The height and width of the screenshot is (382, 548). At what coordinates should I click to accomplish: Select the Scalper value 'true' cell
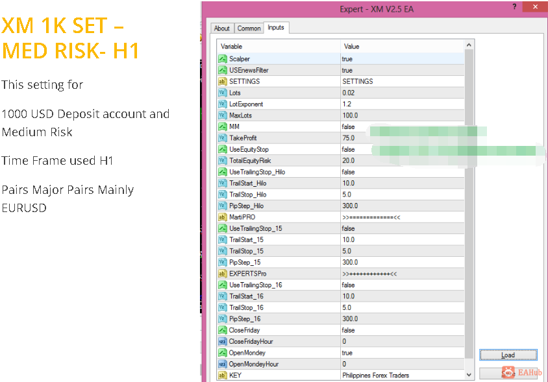(403, 59)
